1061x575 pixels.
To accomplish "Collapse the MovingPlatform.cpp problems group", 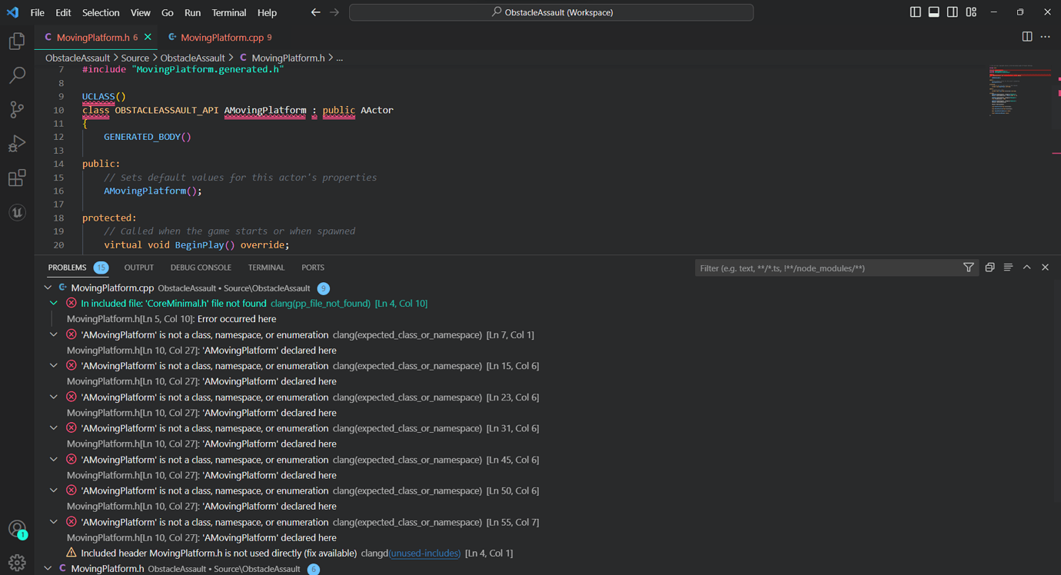I will 47,288.
